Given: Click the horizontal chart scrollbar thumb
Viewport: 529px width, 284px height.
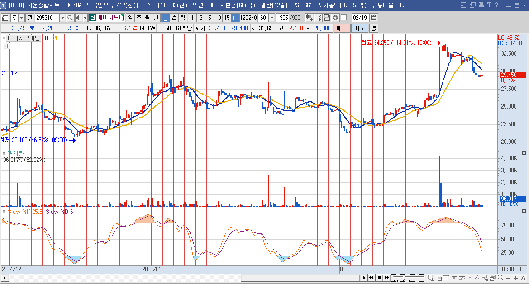Looking at the screenshot, I should point(300,278).
